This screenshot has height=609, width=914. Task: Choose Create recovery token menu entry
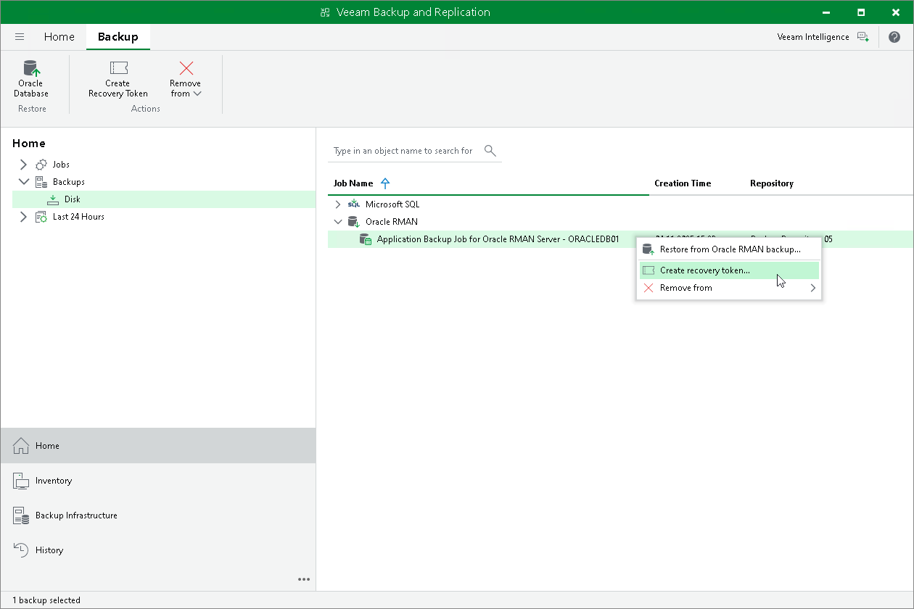729,270
